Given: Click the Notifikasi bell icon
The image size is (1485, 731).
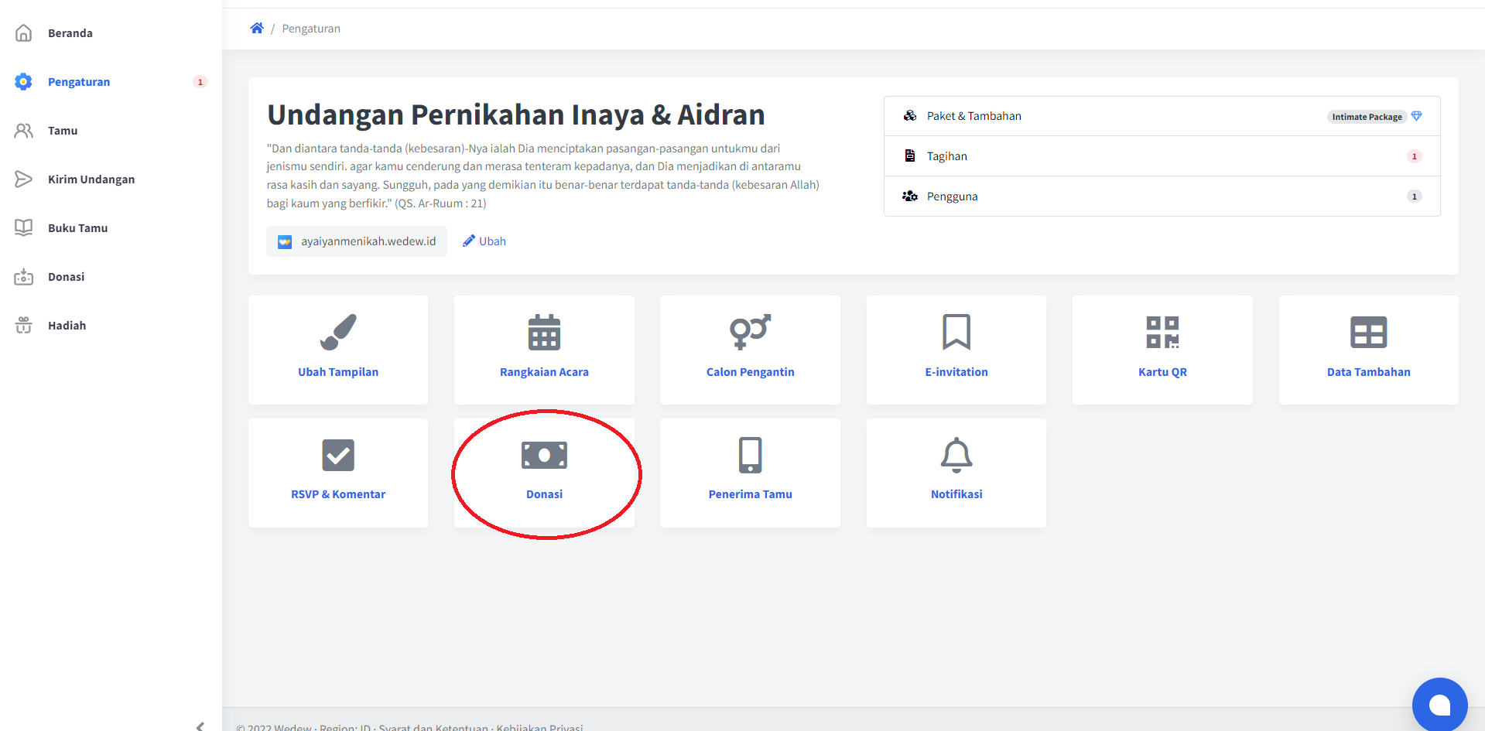Looking at the screenshot, I should point(956,455).
